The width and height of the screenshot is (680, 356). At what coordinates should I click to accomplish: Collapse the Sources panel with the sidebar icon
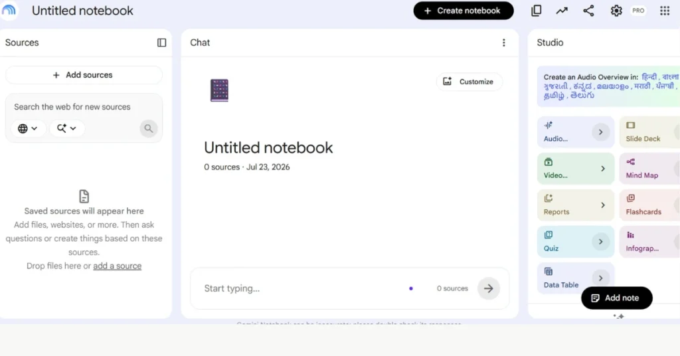pyautogui.click(x=161, y=43)
